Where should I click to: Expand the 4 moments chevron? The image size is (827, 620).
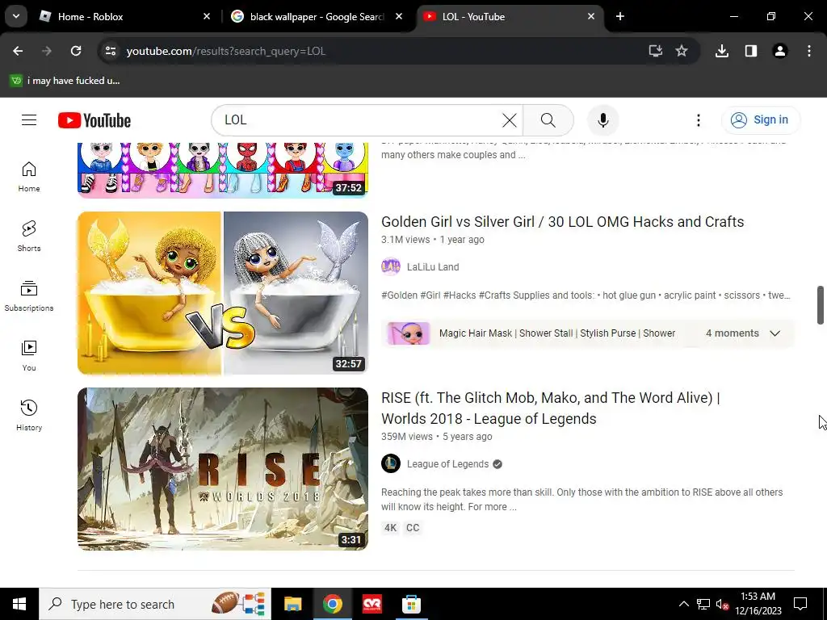tap(775, 333)
